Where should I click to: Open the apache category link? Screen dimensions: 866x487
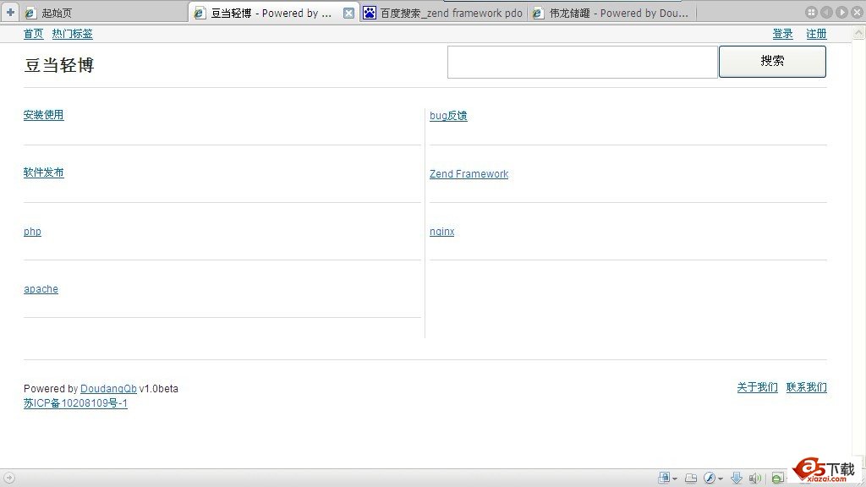point(41,289)
